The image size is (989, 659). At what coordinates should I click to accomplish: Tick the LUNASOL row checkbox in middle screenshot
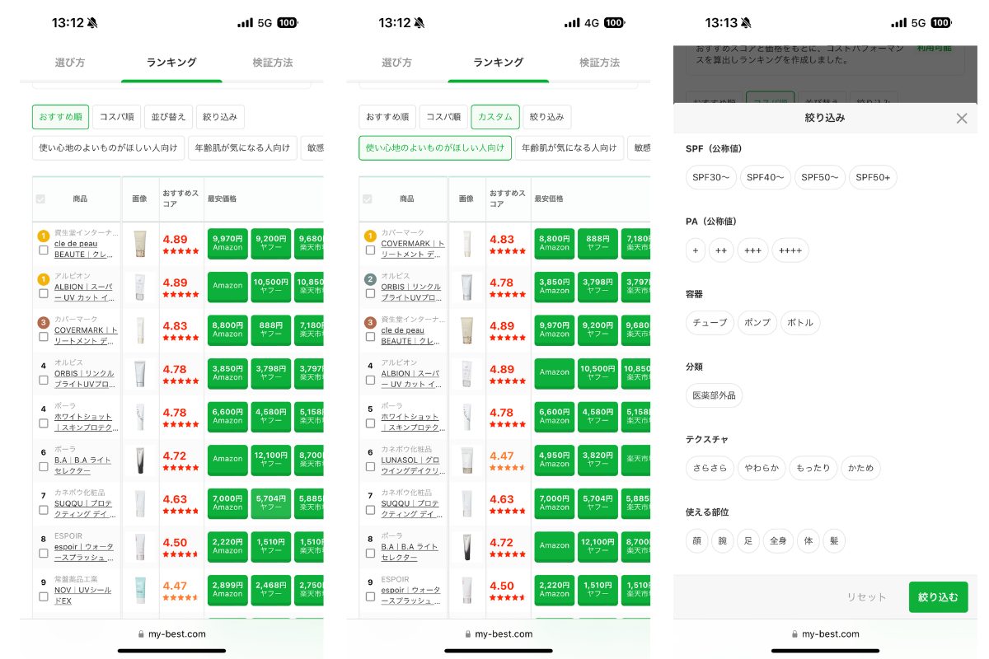click(370, 466)
